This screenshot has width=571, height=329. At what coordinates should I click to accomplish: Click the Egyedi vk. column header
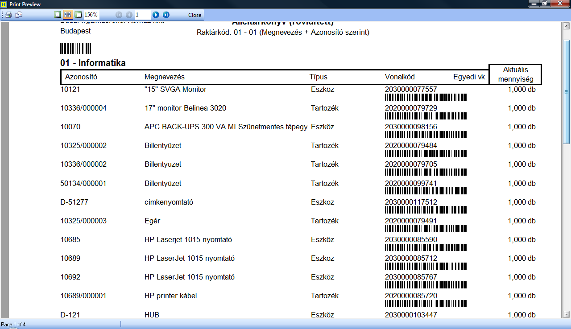coord(470,77)
